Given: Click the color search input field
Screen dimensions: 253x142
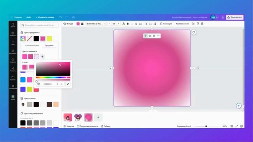Looking at the screenshot, I should pyautogui.click(x=40, y=25).
